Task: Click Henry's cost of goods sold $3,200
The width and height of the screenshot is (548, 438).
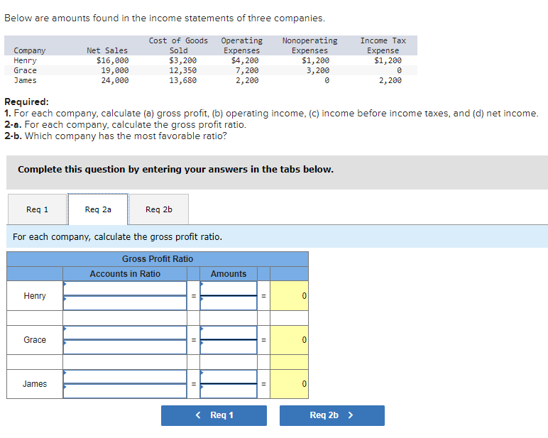Action: pos(182,60)
